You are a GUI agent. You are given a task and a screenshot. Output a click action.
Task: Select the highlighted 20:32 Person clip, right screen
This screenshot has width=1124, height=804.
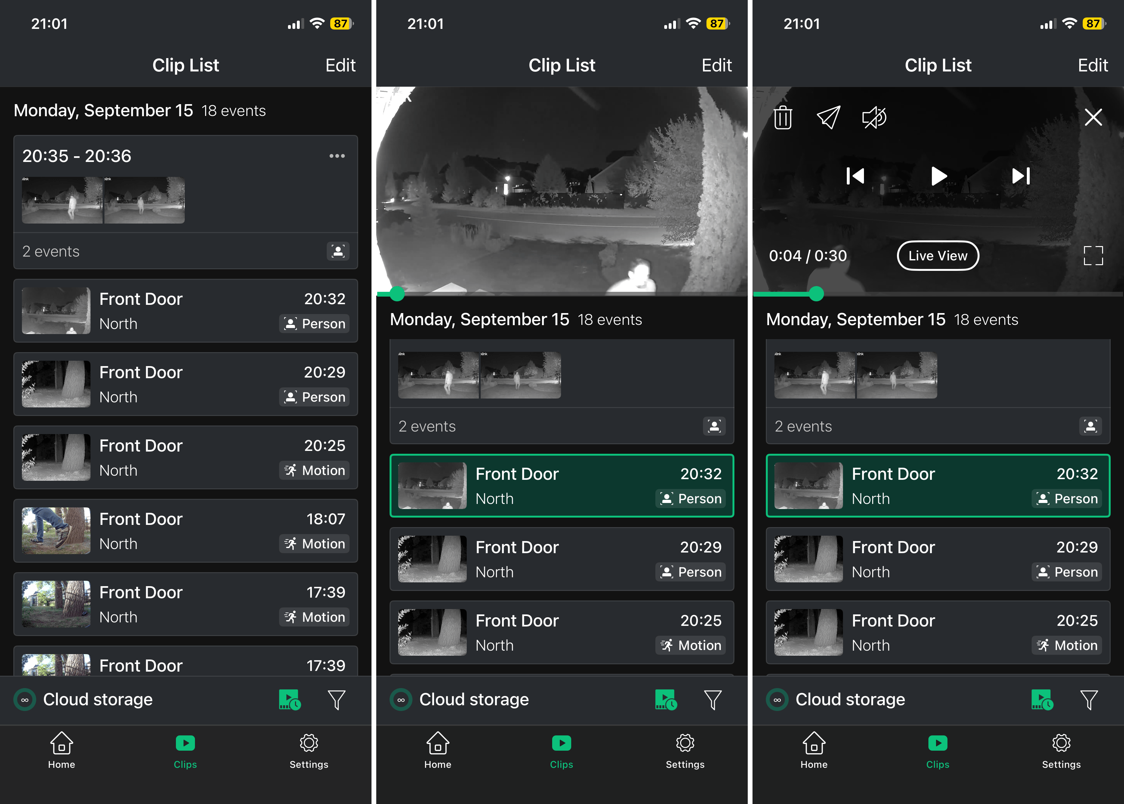point(938,486)
